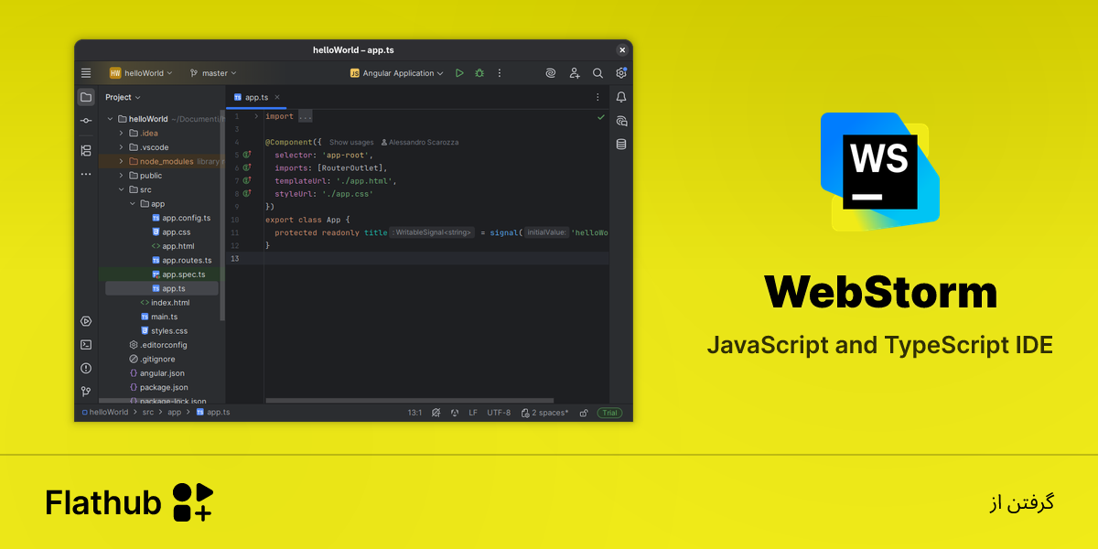Image resolution: width=1098 pixels, height=549 pixels.
Task: Open the Services tool window icon
Action: (86, 321)
